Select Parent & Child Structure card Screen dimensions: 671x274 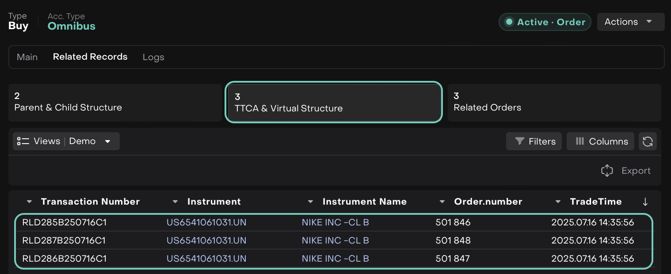tap(115, 103)
